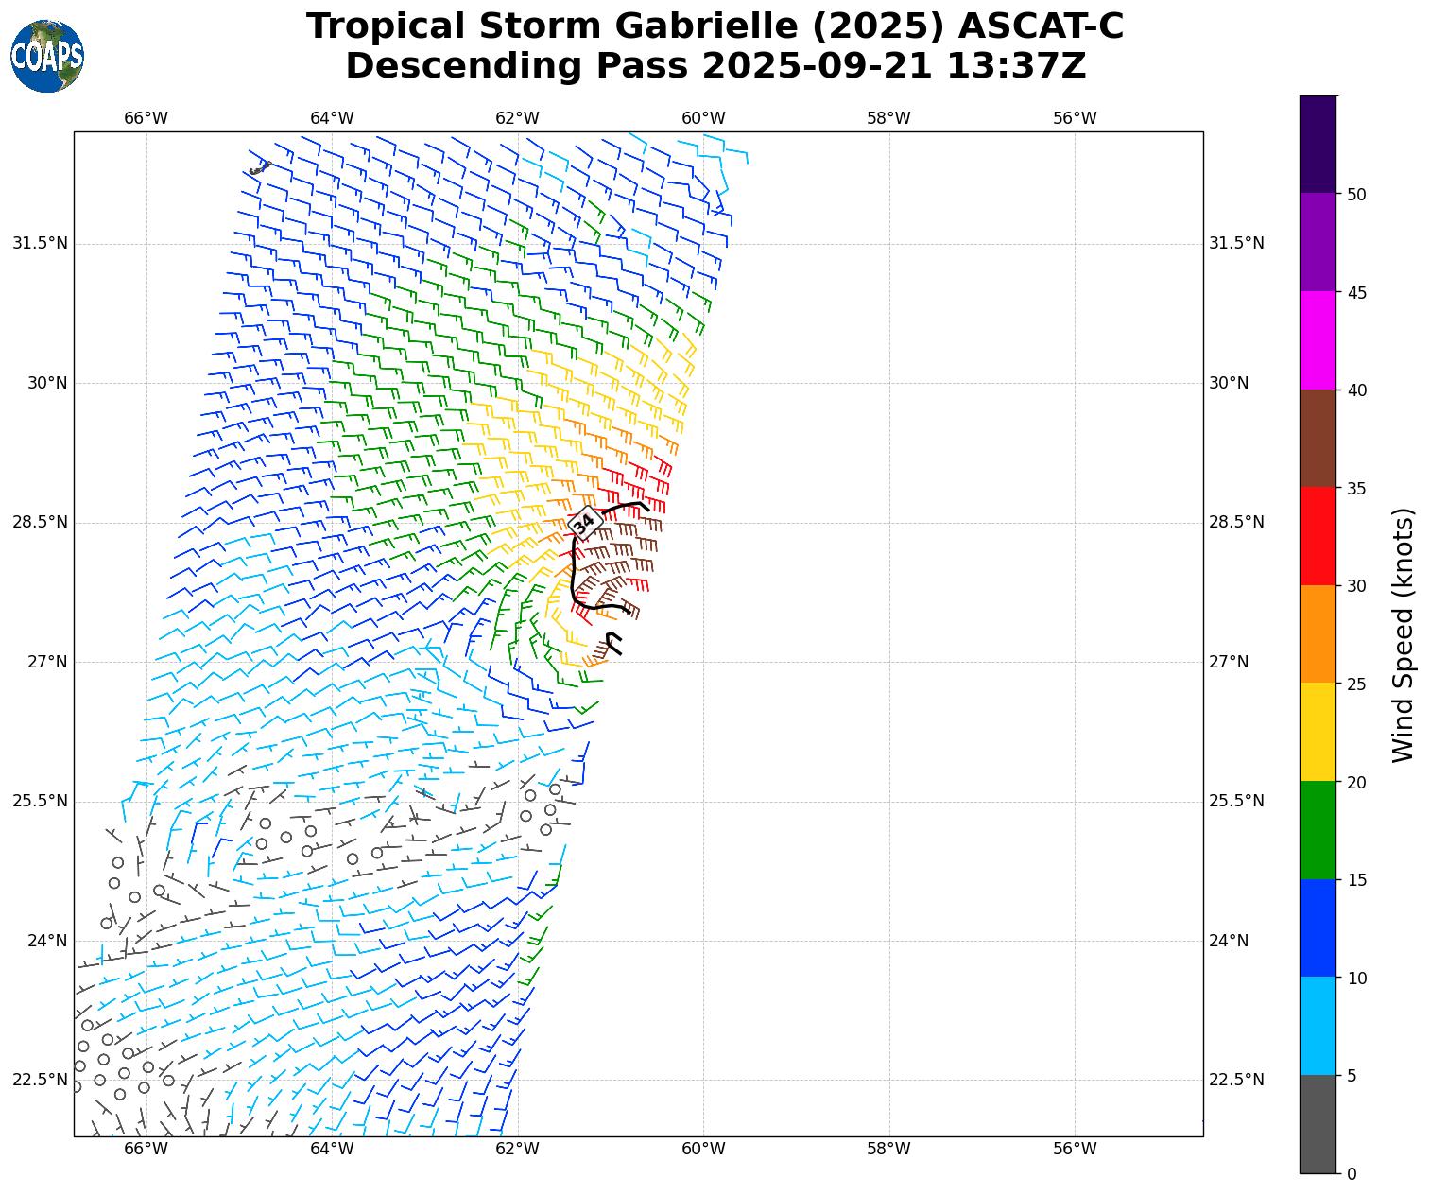Click the top 62°W longitude label
This screenshot has width=1430, height=1195.
tap(517, 118)
